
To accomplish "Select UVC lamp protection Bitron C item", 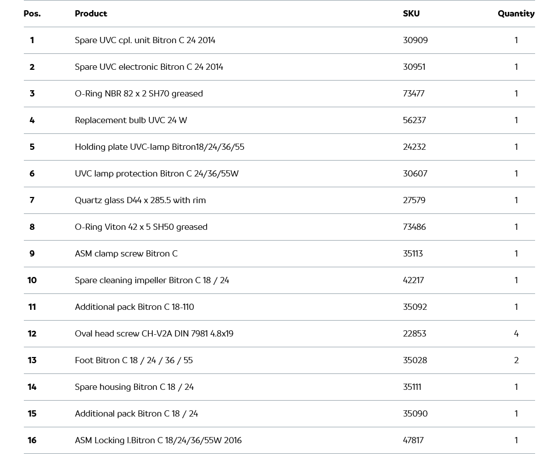I will point(156,174).
